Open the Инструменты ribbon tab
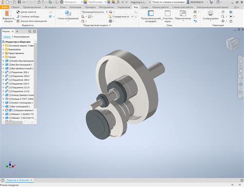244x187 pixels. click(x=107, y=7)
